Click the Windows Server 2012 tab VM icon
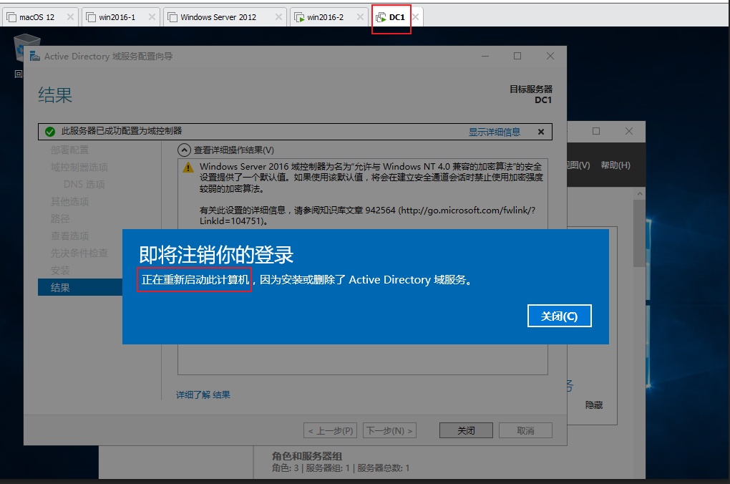The width and height of the screenshot is (730, 484). coord(172,17)
